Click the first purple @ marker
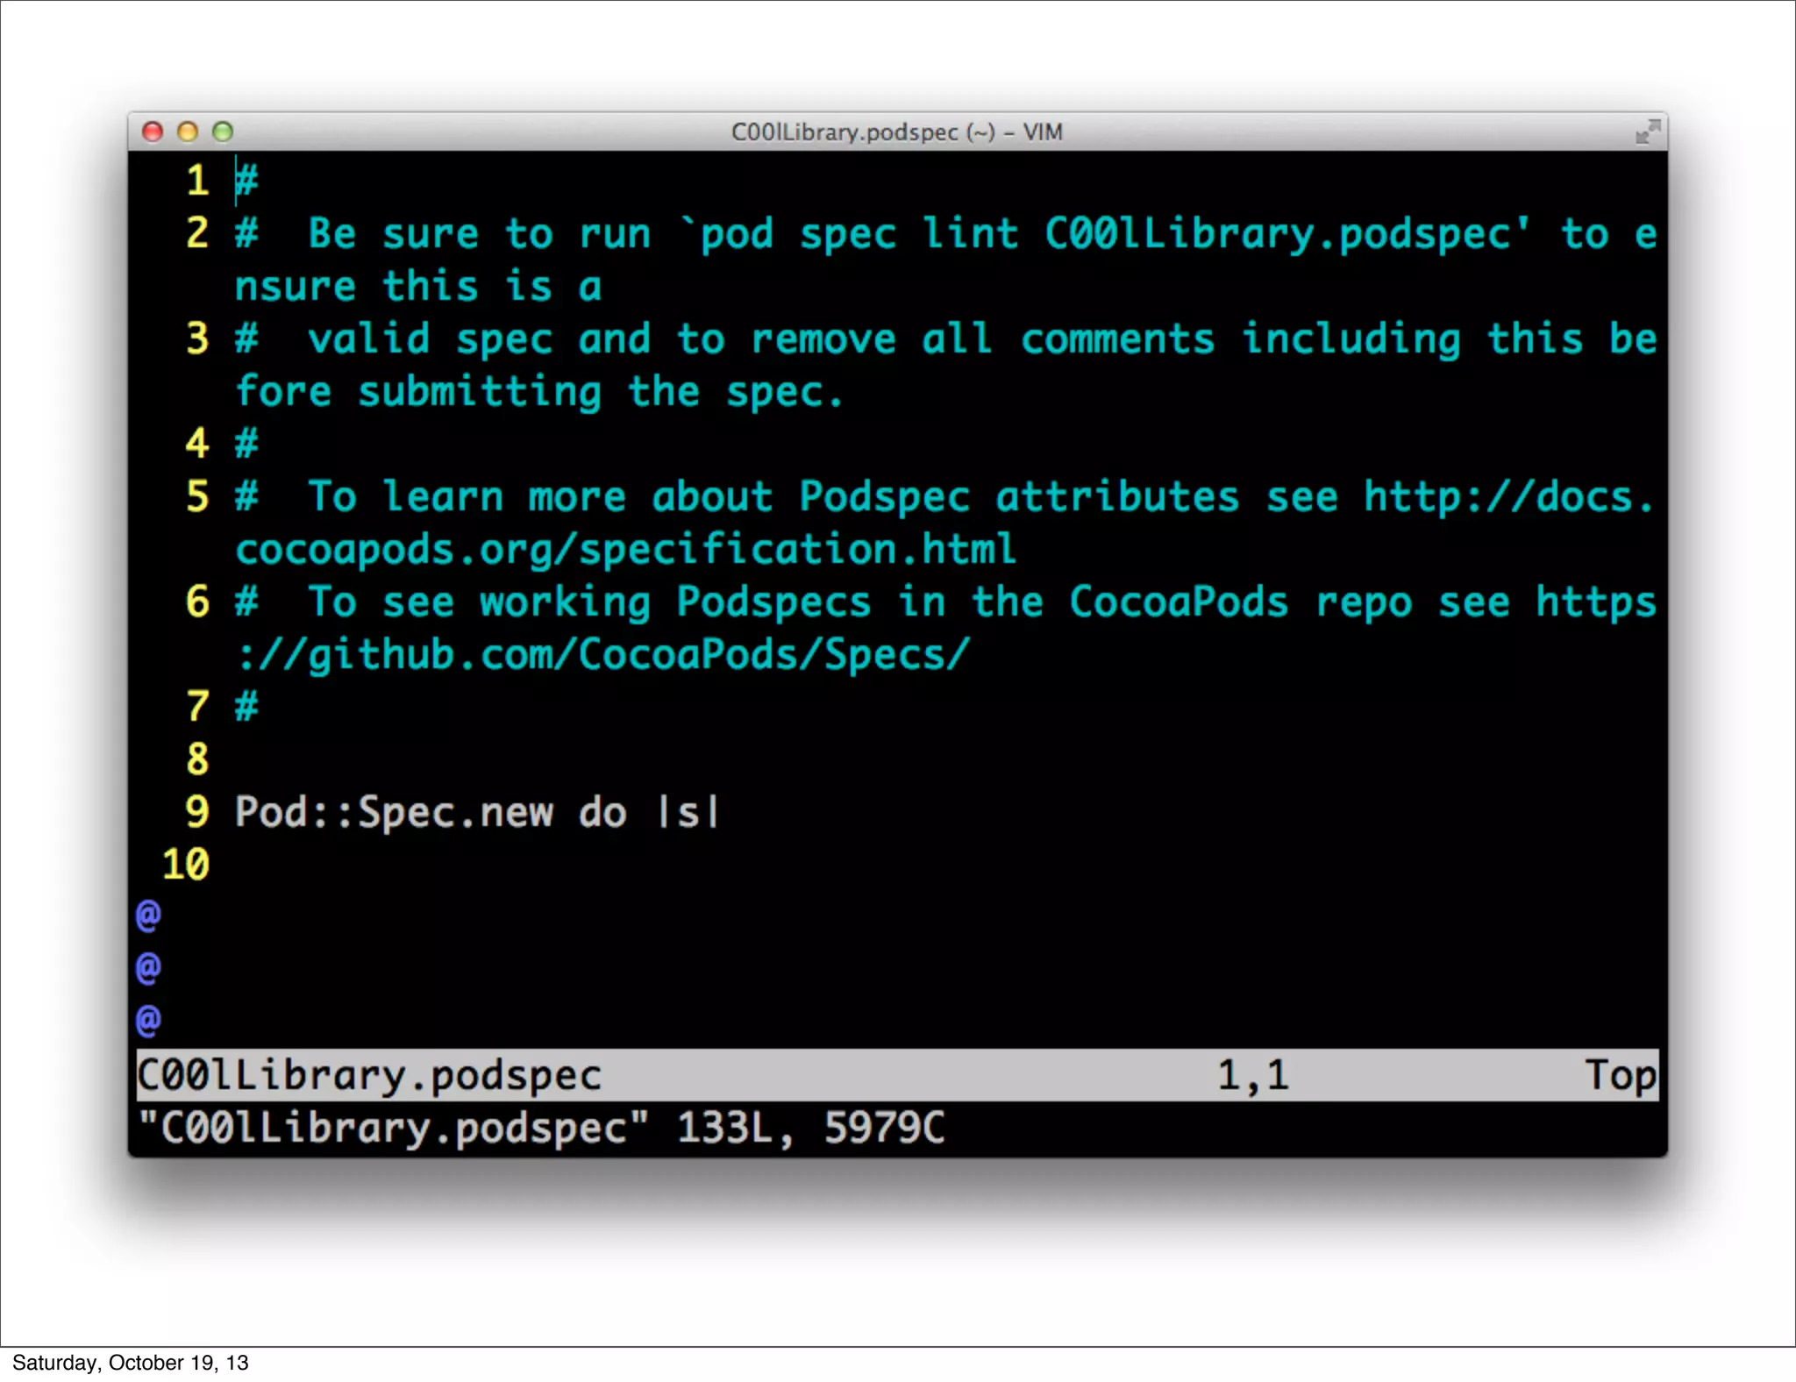The width and height of the screenshot is (1796, 1382). (x=148, y=915)
